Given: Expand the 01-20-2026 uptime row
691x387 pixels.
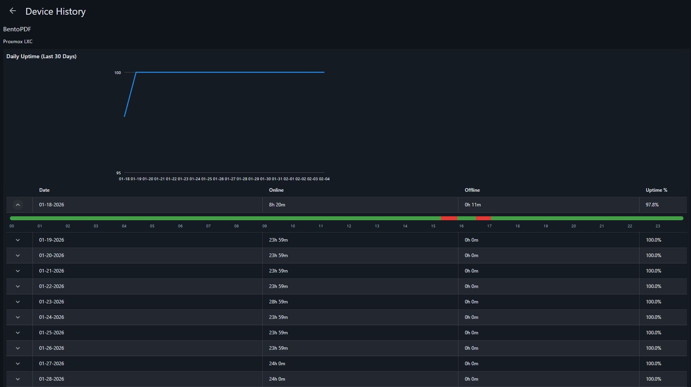Looking at the screenshot, I should coord(18,255).
